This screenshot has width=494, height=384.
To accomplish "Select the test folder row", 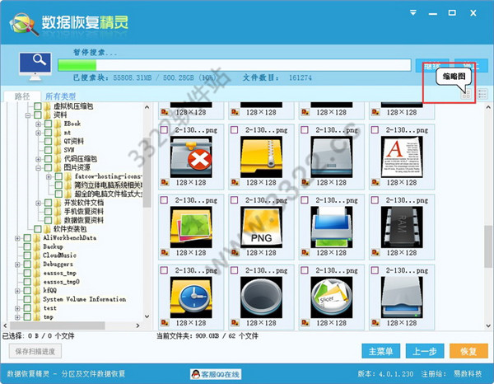I will click(x=49, y=308).
